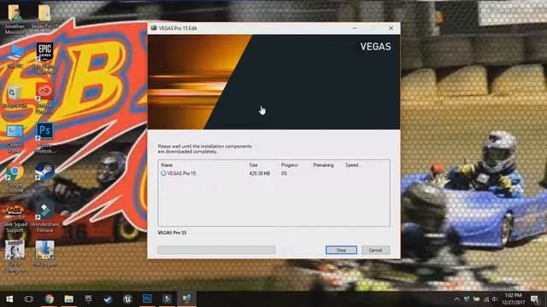Select the Epic Games Launcher desktop shortcut
Image resolution: width=547 pixels, height=307 pixels.
tap(44, 58)
